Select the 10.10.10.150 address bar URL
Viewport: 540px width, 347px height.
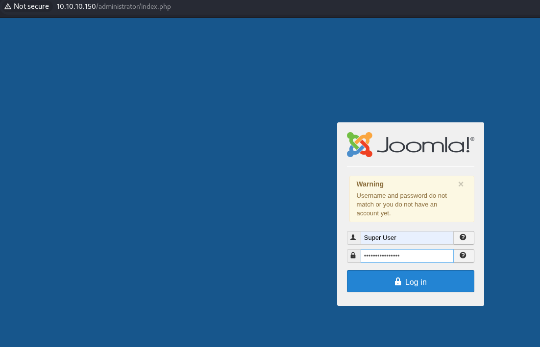click(x=76, y=6)
